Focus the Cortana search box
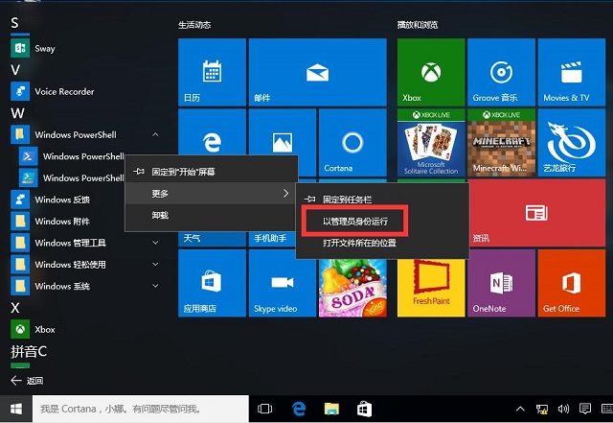The image size is (613, 423). tap(141, 409)
